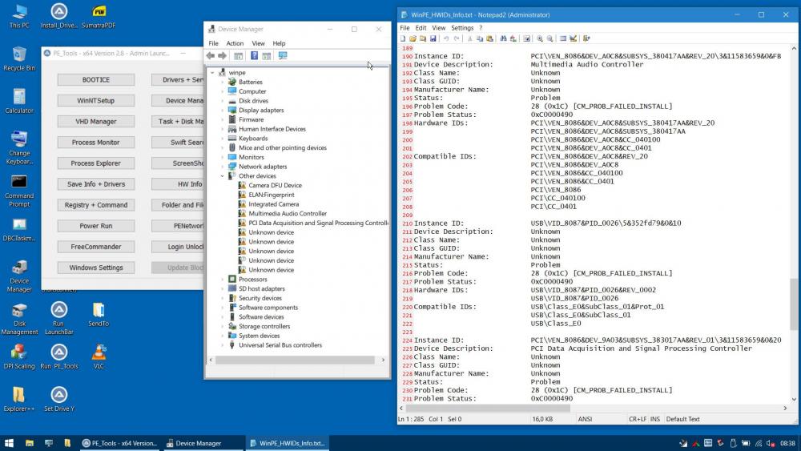801x451 pixels.
Task: Click the Windows Start button
Action: (10, 443)
